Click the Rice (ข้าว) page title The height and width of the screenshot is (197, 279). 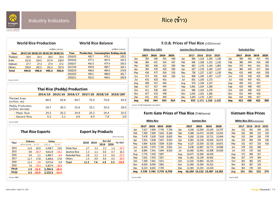click(x=173, y=20)
